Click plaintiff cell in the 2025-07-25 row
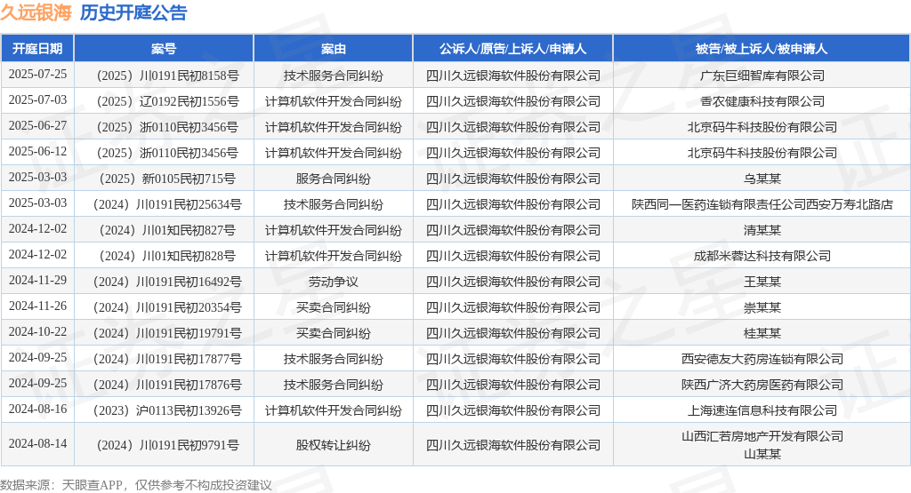Viewport: 911px width, 493px height. point(513,76)
